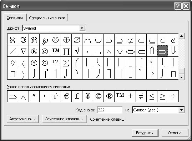Select the Sigma summation symbol
Screen dimensions: 192x141
click(x=66, y=62)
